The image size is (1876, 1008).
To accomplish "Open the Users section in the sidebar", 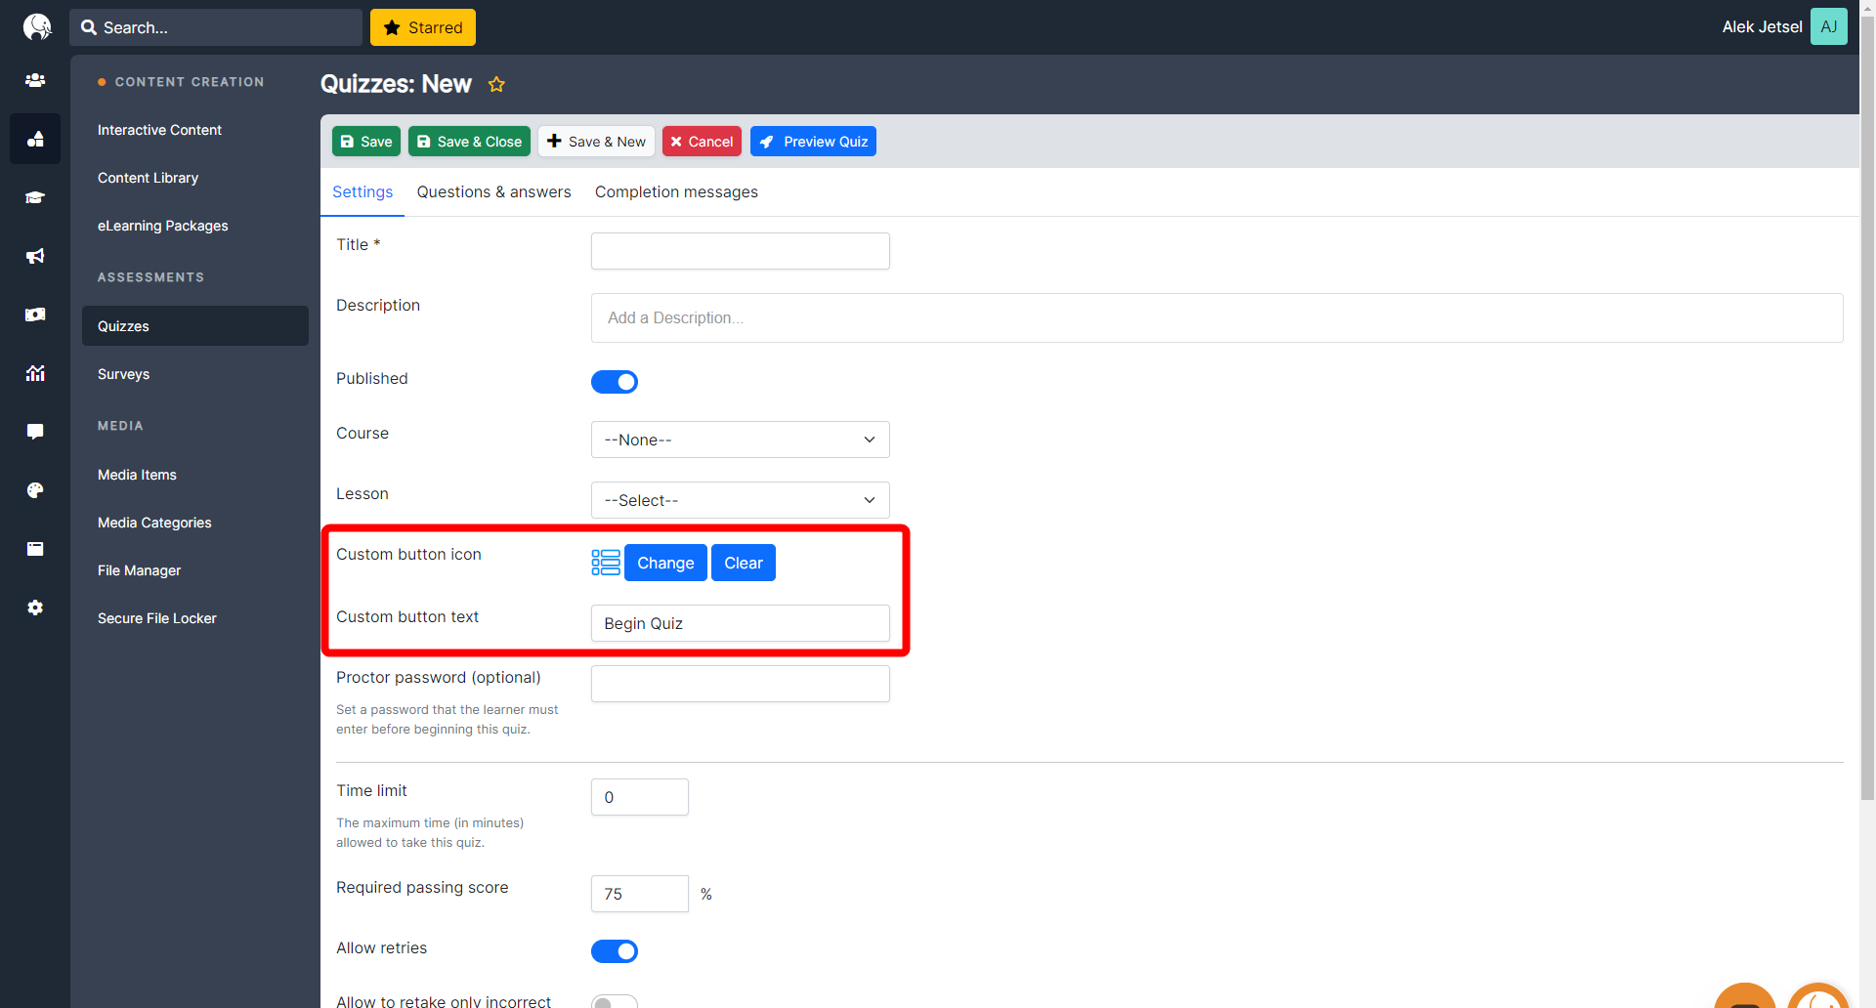I will pos(35,80).
